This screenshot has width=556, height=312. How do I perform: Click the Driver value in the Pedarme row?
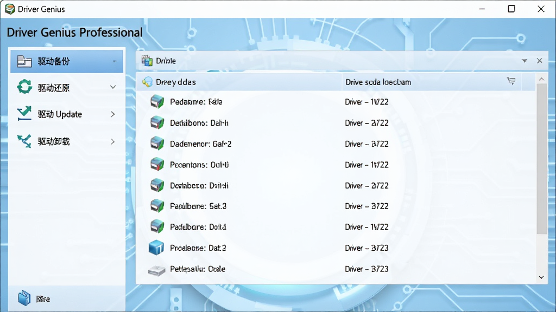pos(367,102)
